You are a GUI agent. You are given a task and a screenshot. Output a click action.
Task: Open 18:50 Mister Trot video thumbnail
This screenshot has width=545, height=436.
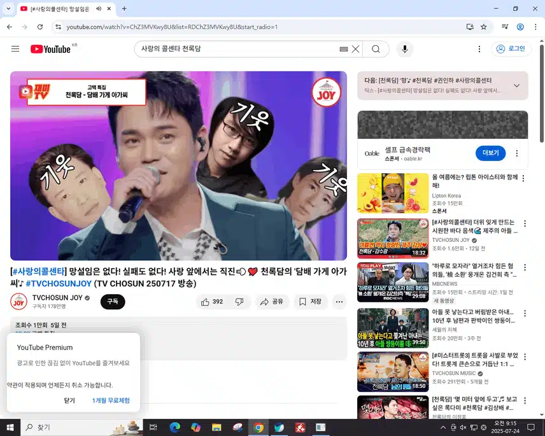(x=393, y=372)
